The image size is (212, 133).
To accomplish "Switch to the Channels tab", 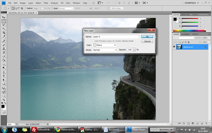I will coord(185,34).
